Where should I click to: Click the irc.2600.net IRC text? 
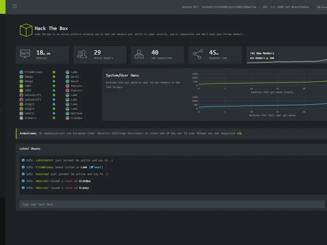click(x=280, y=7)
